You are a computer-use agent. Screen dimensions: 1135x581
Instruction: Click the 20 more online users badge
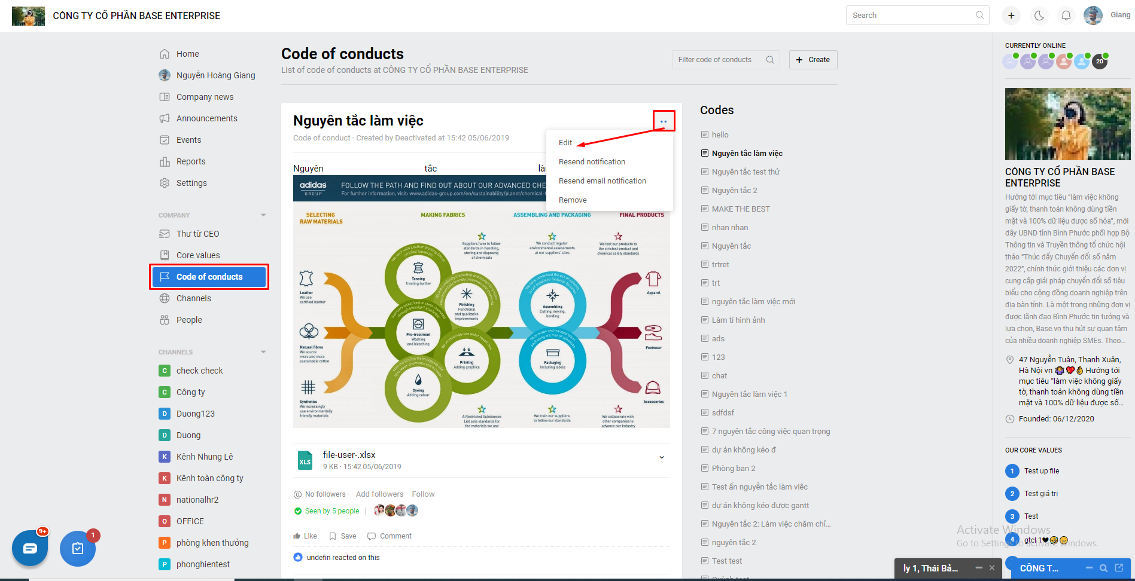click(1100, 61)
